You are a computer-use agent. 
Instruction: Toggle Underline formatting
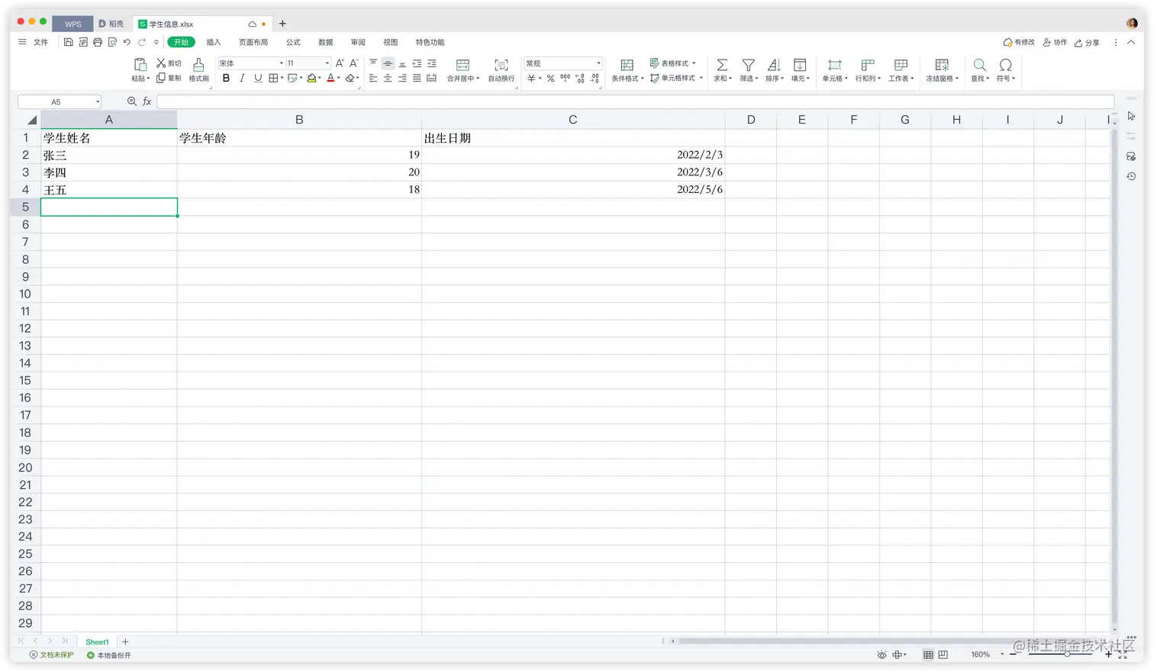click(258, 78)
